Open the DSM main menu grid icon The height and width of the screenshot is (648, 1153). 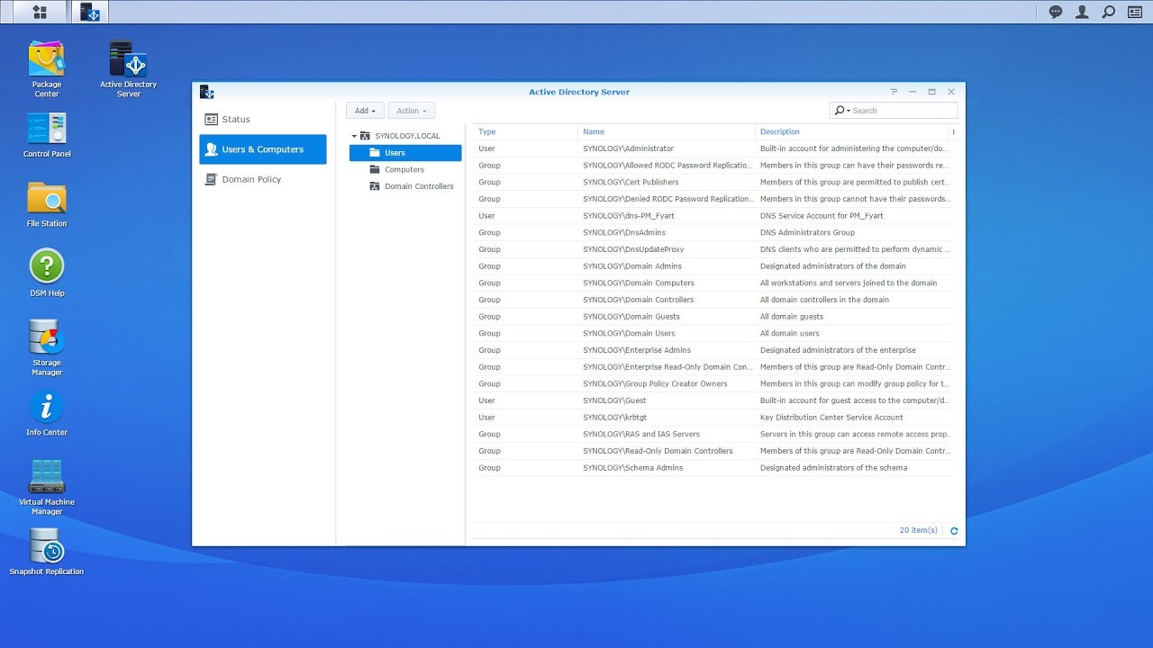pos(39,12)
